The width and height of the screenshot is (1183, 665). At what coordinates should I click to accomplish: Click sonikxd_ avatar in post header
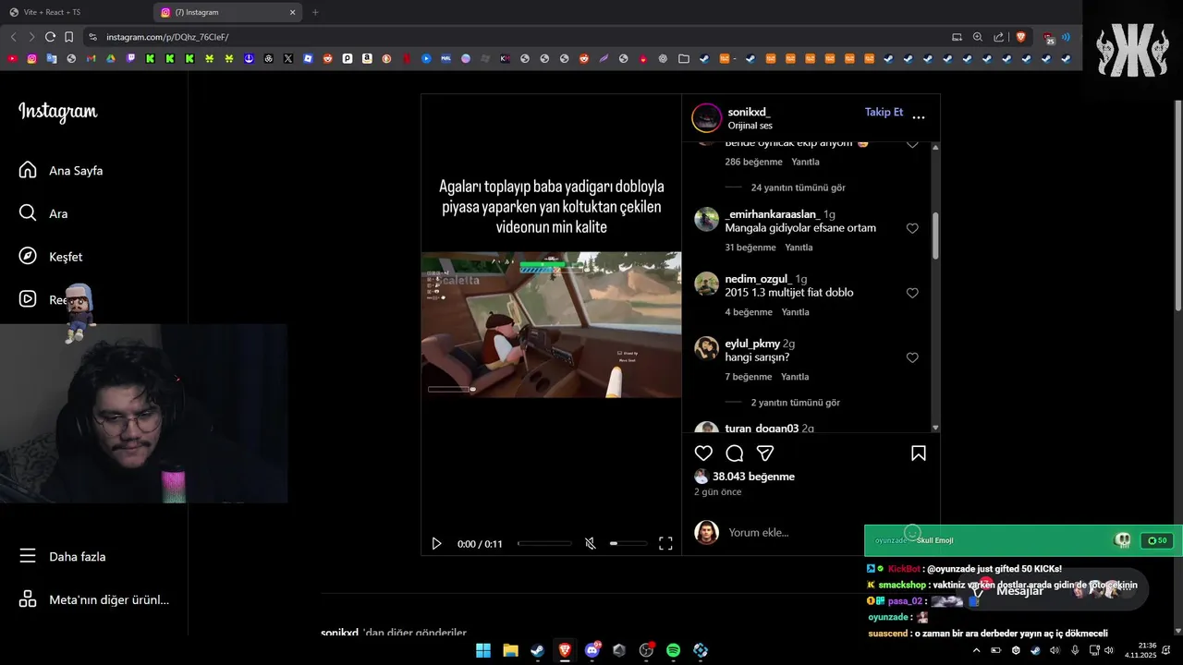707,118
